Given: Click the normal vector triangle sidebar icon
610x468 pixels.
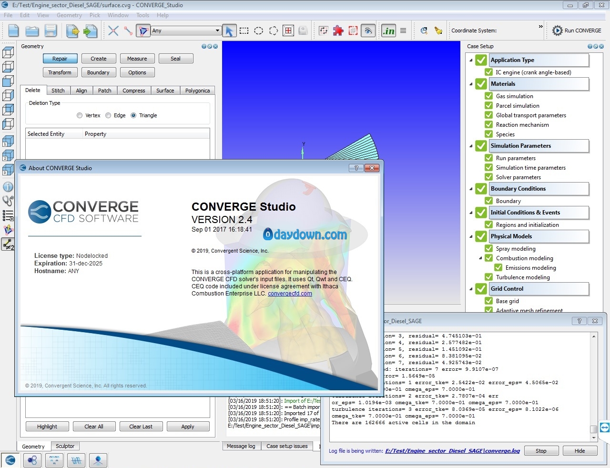Looking at the screenshot, I should (x=8, y=230).
